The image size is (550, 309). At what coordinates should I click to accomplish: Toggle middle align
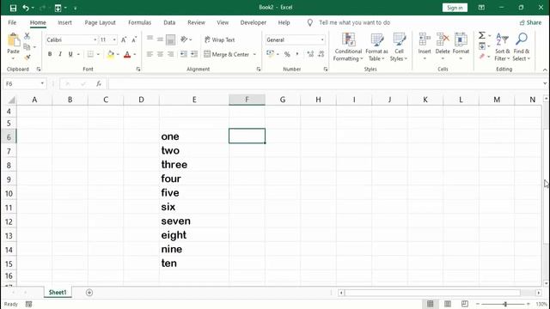click(160, 39)
